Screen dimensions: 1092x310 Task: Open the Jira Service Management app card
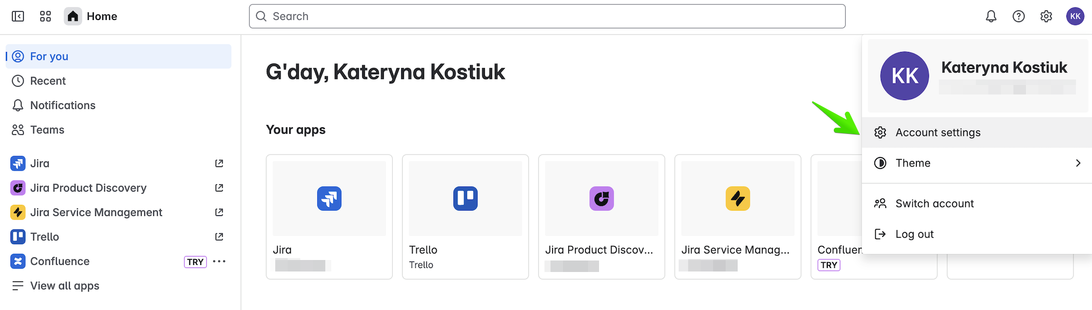[x=738, y=217]
